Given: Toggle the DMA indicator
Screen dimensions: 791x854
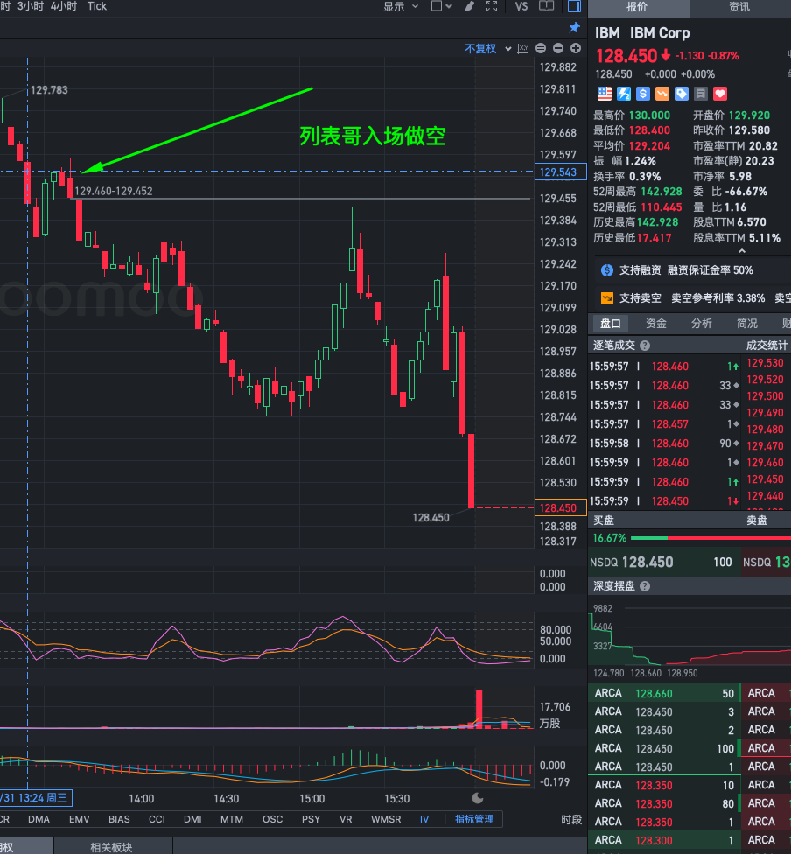Looking at the screenshot, I should (38, 819).
